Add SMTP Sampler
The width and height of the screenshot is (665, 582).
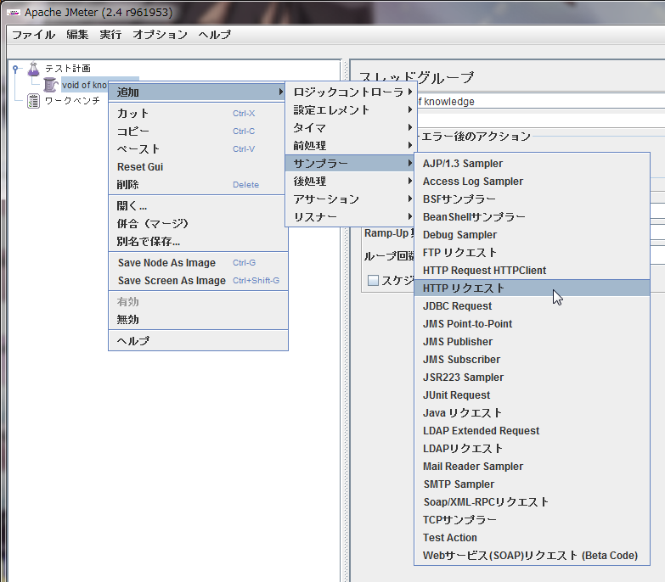pos(532,484)
